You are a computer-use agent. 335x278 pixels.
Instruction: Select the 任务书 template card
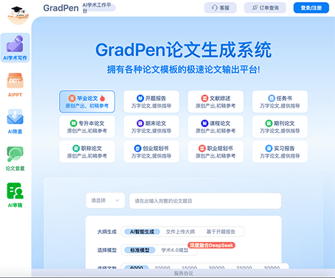point(280,102)
